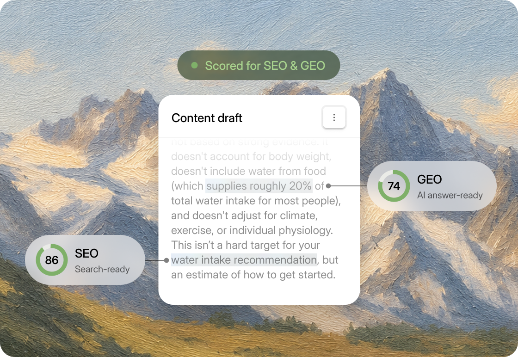The image size is (518, 357).
Task: Click the faded top line "not based on strong evidence"
Action: tap(249, 142)
